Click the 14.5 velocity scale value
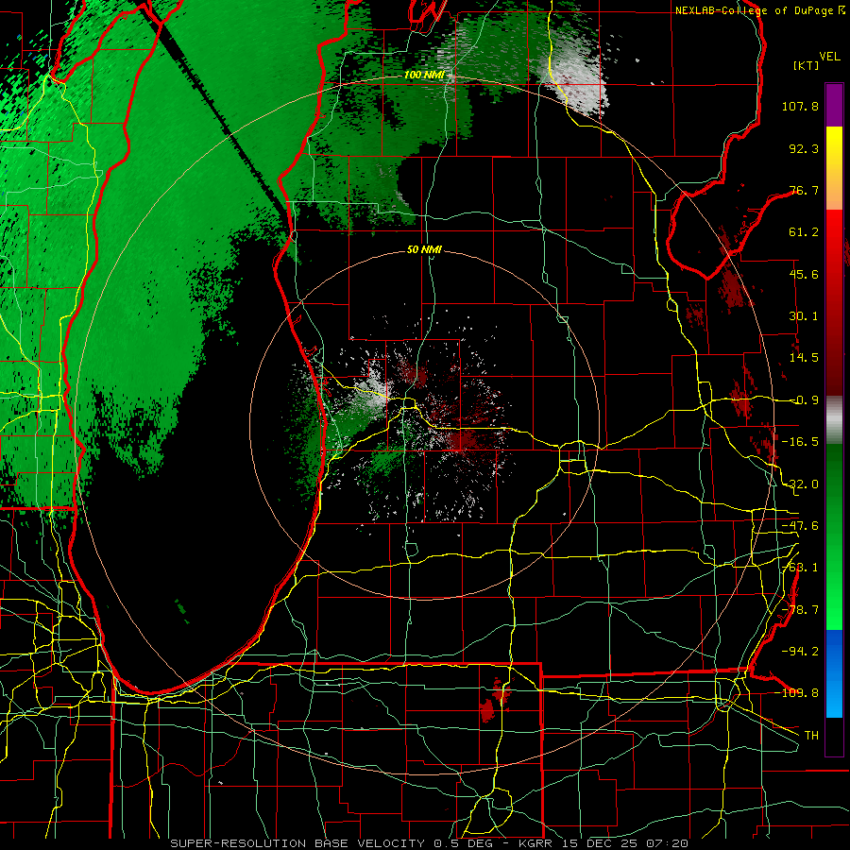Viewport: 850px width, 850px height. point(804,358)
